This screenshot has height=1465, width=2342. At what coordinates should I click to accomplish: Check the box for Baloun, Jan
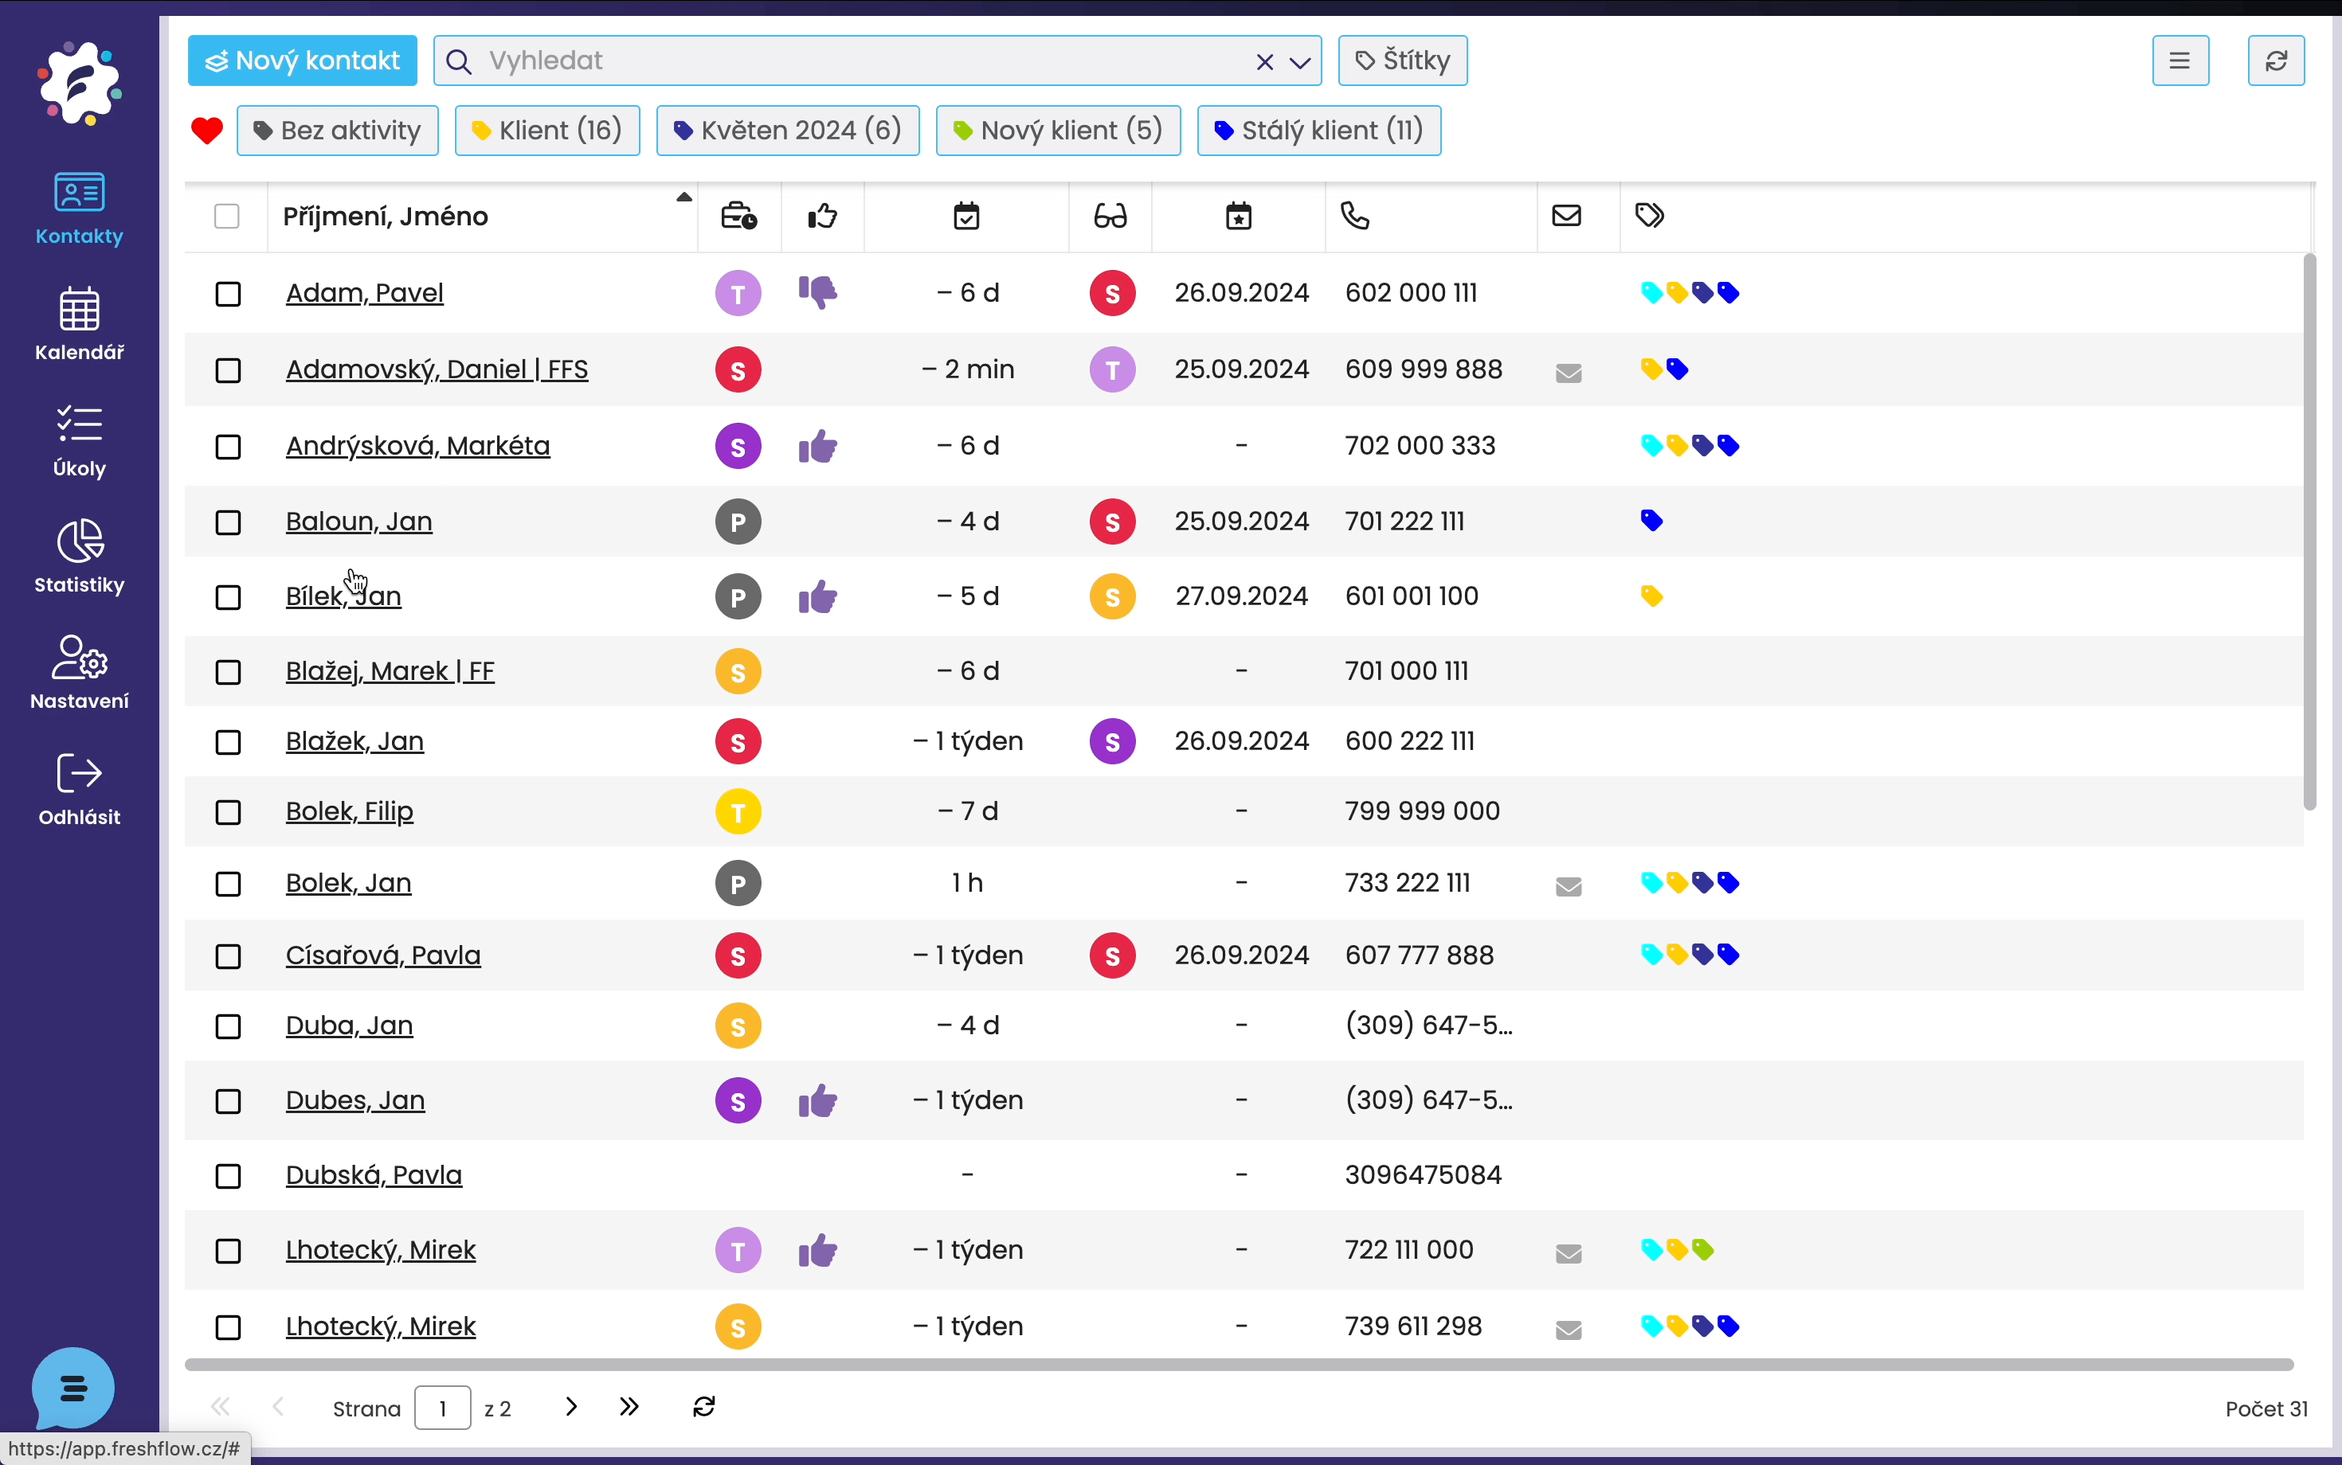pos(228,522)
